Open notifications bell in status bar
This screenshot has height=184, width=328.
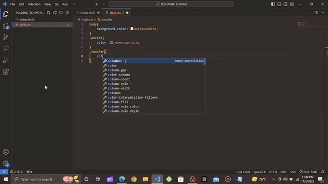322,172
